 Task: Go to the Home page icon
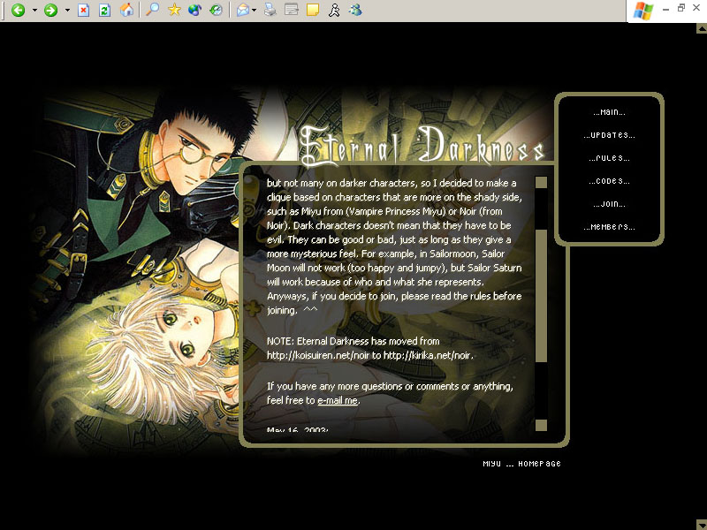tap(127, 11)
